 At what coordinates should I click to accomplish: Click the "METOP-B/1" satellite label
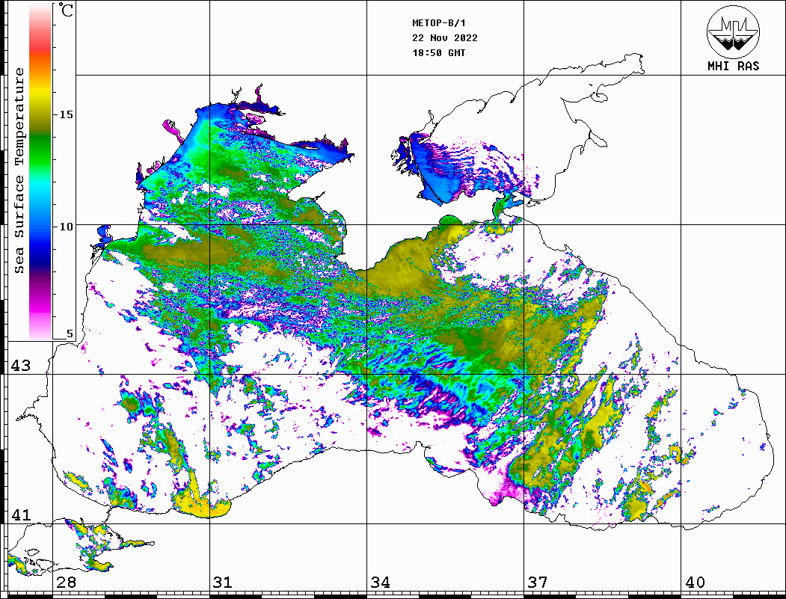[439, 23]
